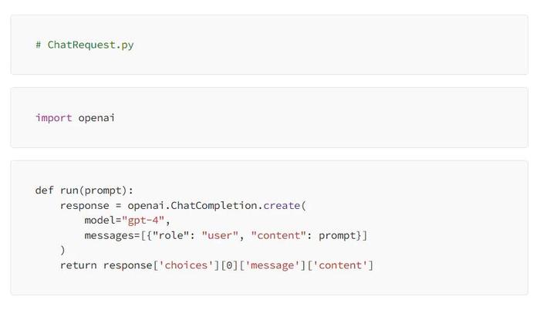This screenshot has height=310, width=540.
Task: Click the 'model=' parameter name
Action: pyautogui.click(x=103, y=221)
